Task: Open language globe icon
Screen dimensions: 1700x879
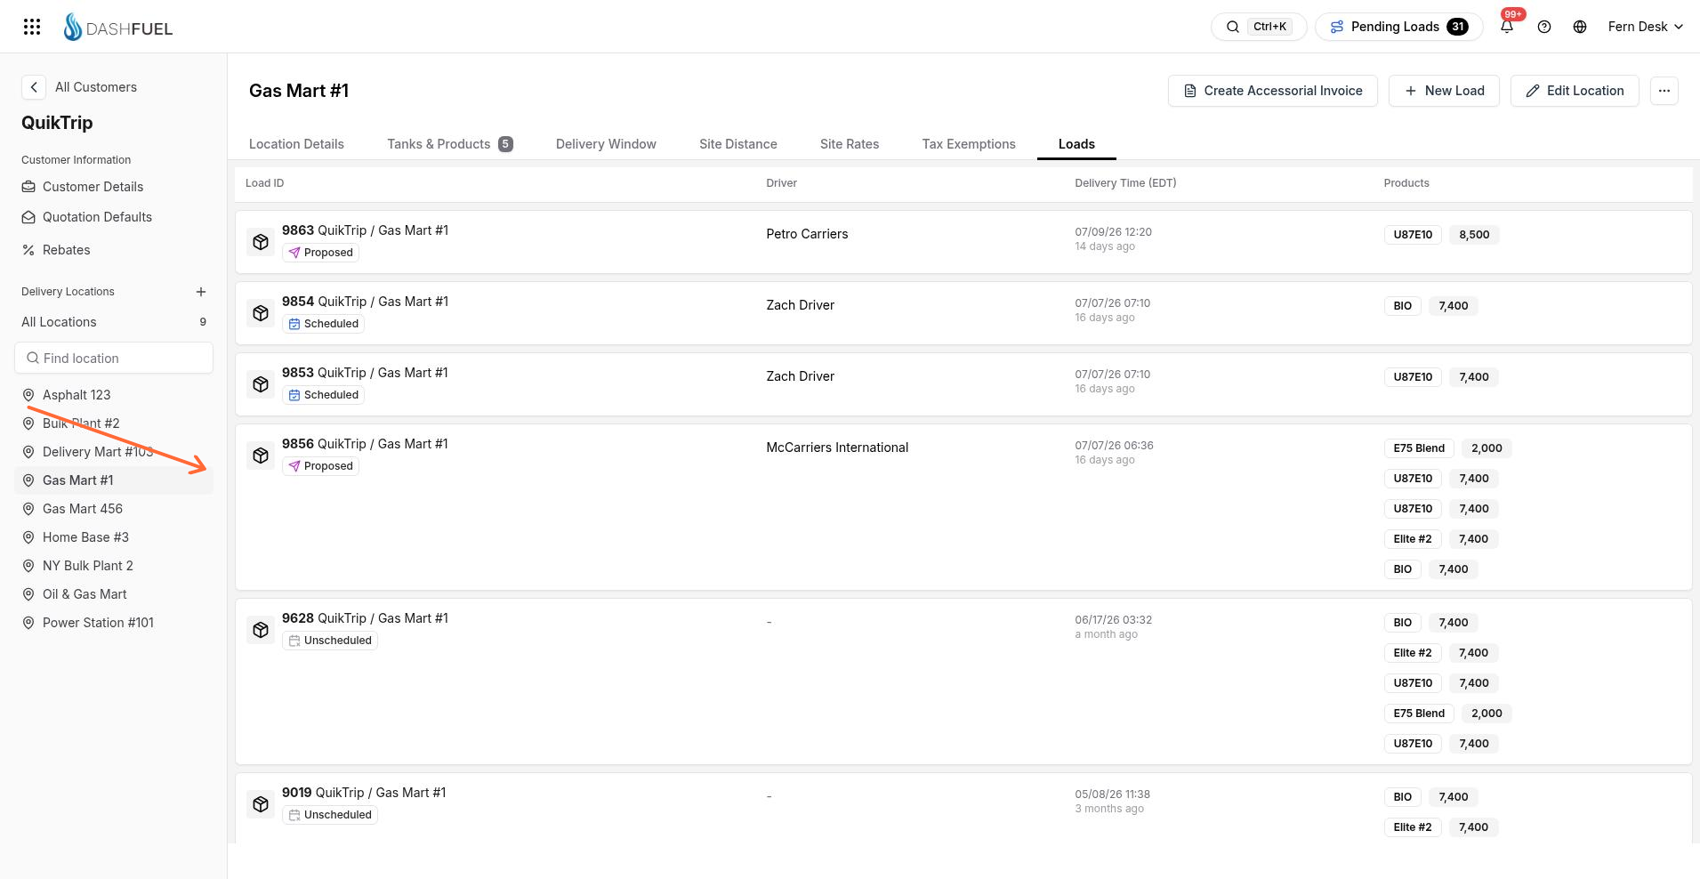Action: (1580, 27)
